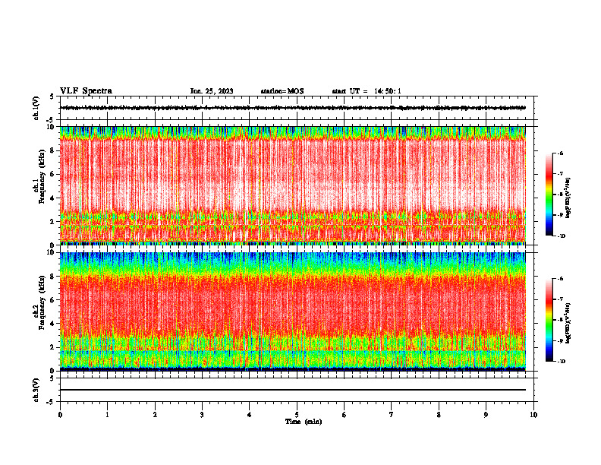
Task: Click time axis tick label "7"
Action: click(392, 415)
